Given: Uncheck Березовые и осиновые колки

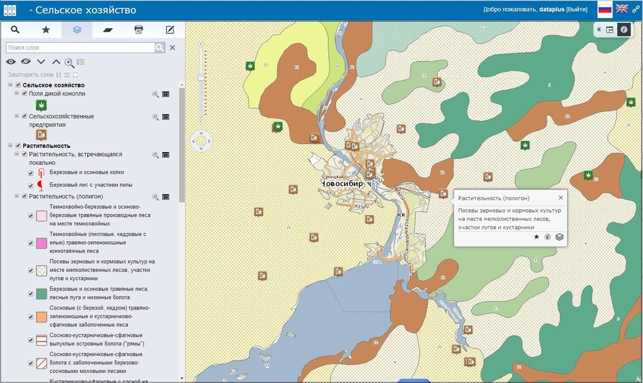Looking at the screenshot, I should tap(31, 173).
